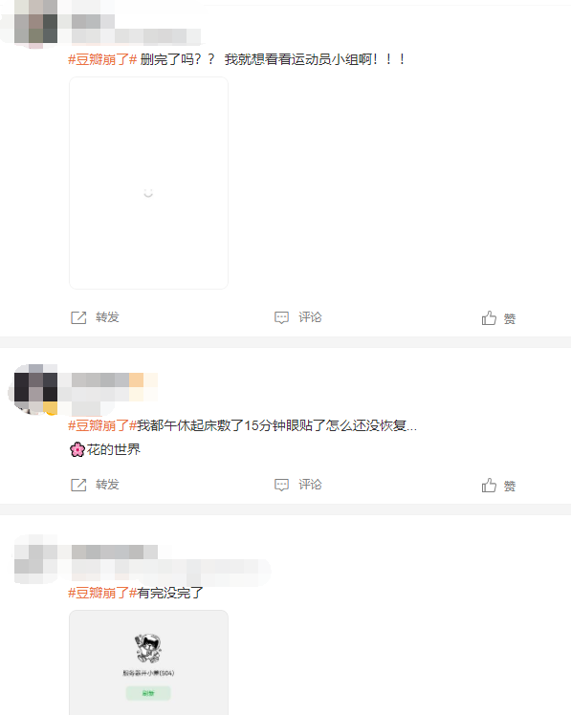Click second post author's username
Screen dimensions: 571x715
pyautogui.click(x=107, y=379)
